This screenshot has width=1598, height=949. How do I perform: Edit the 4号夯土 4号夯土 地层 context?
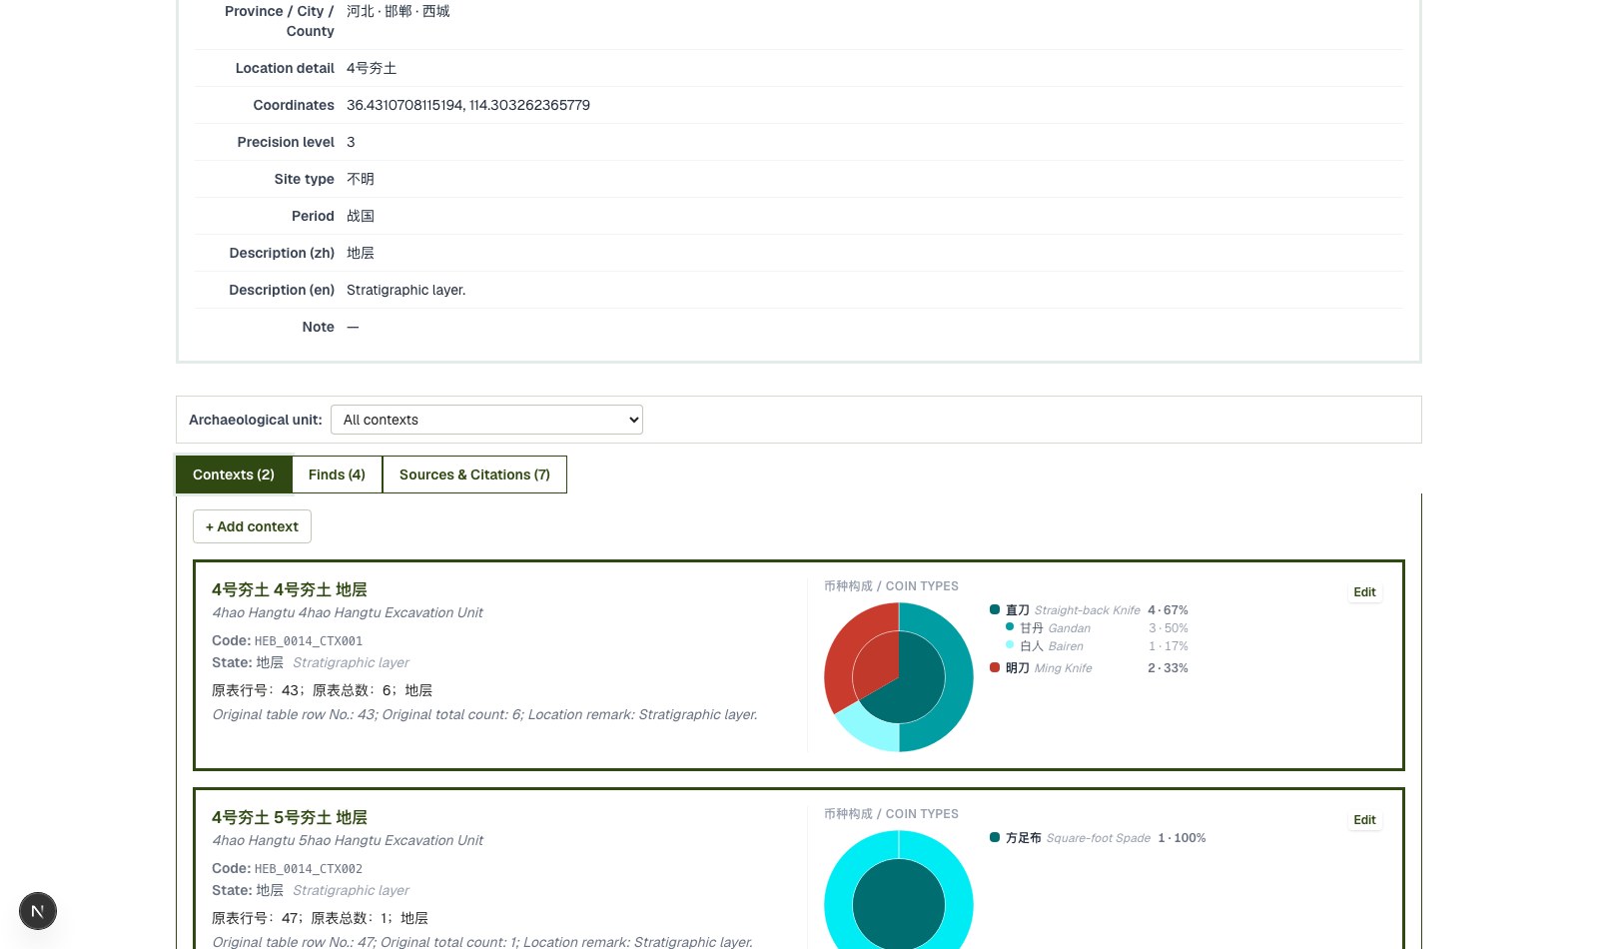(1364, 592)
